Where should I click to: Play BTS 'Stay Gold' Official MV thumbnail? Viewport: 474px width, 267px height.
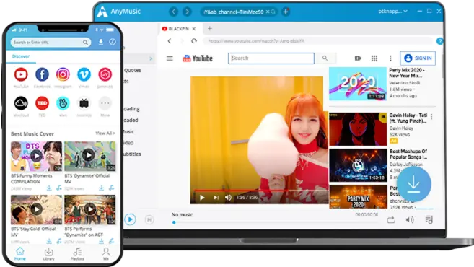coord(36,209)
